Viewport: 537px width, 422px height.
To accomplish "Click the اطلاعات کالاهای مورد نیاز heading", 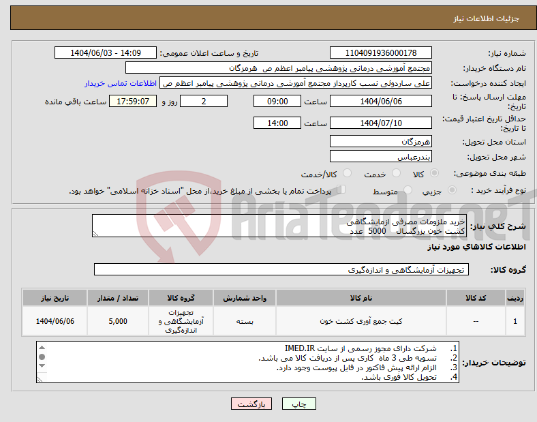I will point(476,247).
